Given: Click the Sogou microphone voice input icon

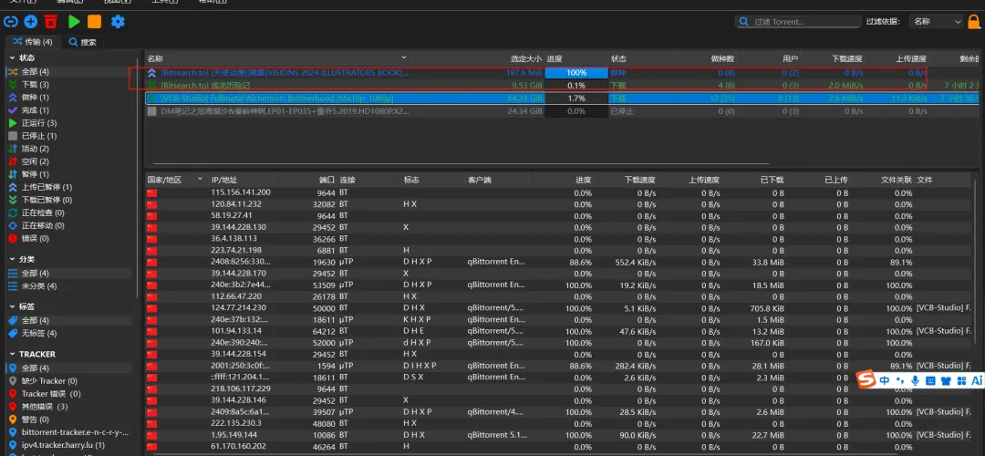Looking at the screenshot, I should (x=916, y=380).
